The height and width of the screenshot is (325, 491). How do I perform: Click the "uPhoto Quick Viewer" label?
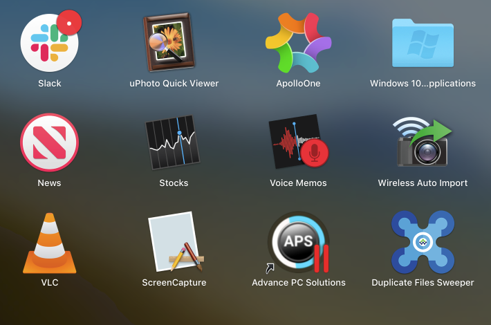click(x=174, y=83)
